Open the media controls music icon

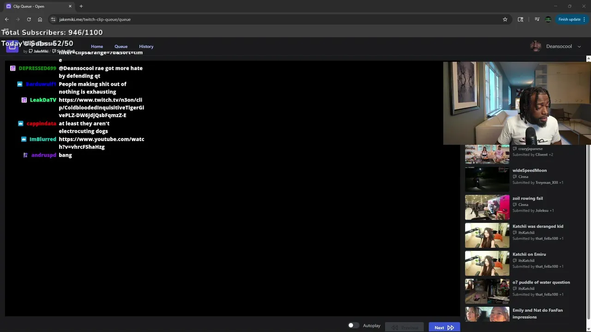[537, 19]
